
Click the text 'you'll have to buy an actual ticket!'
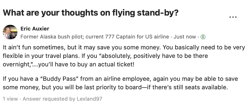pos(86,64)
